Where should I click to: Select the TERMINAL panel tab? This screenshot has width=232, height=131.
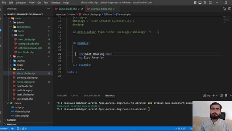[110, 95]
